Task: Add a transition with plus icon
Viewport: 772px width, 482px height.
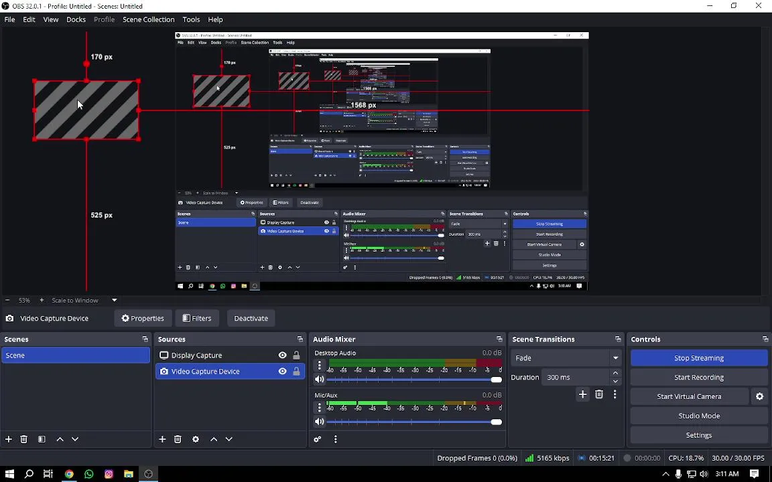Action: [582, 394]
